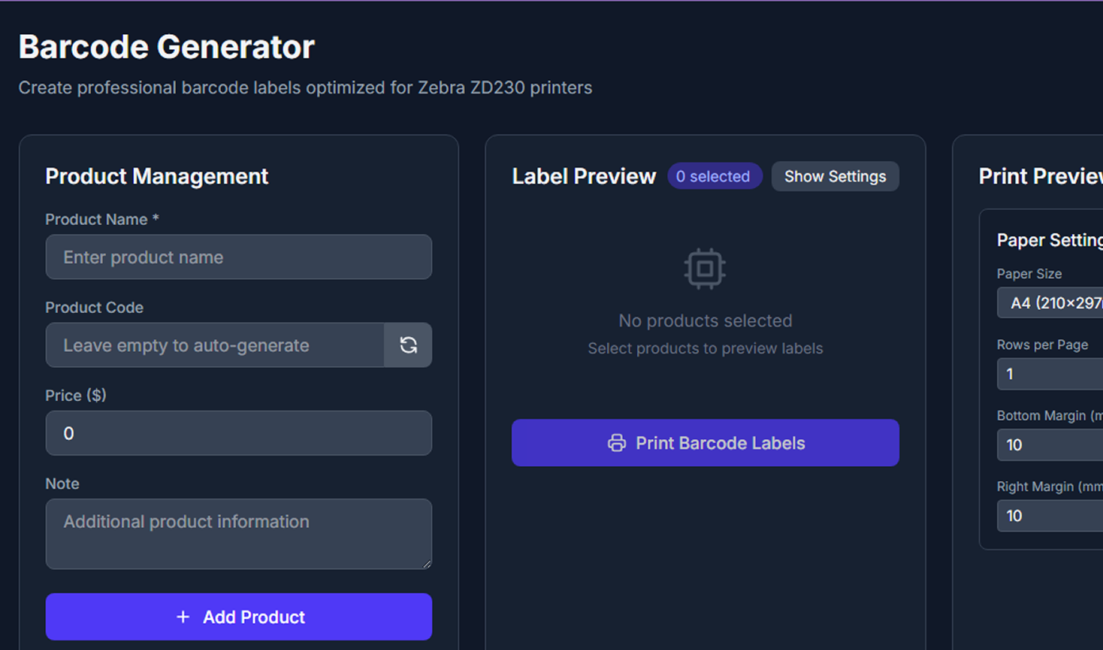The width and height of the screenshot is (1103, 650).
Task: Click the chip icon in the empty label preview
Action: point(704,269)
